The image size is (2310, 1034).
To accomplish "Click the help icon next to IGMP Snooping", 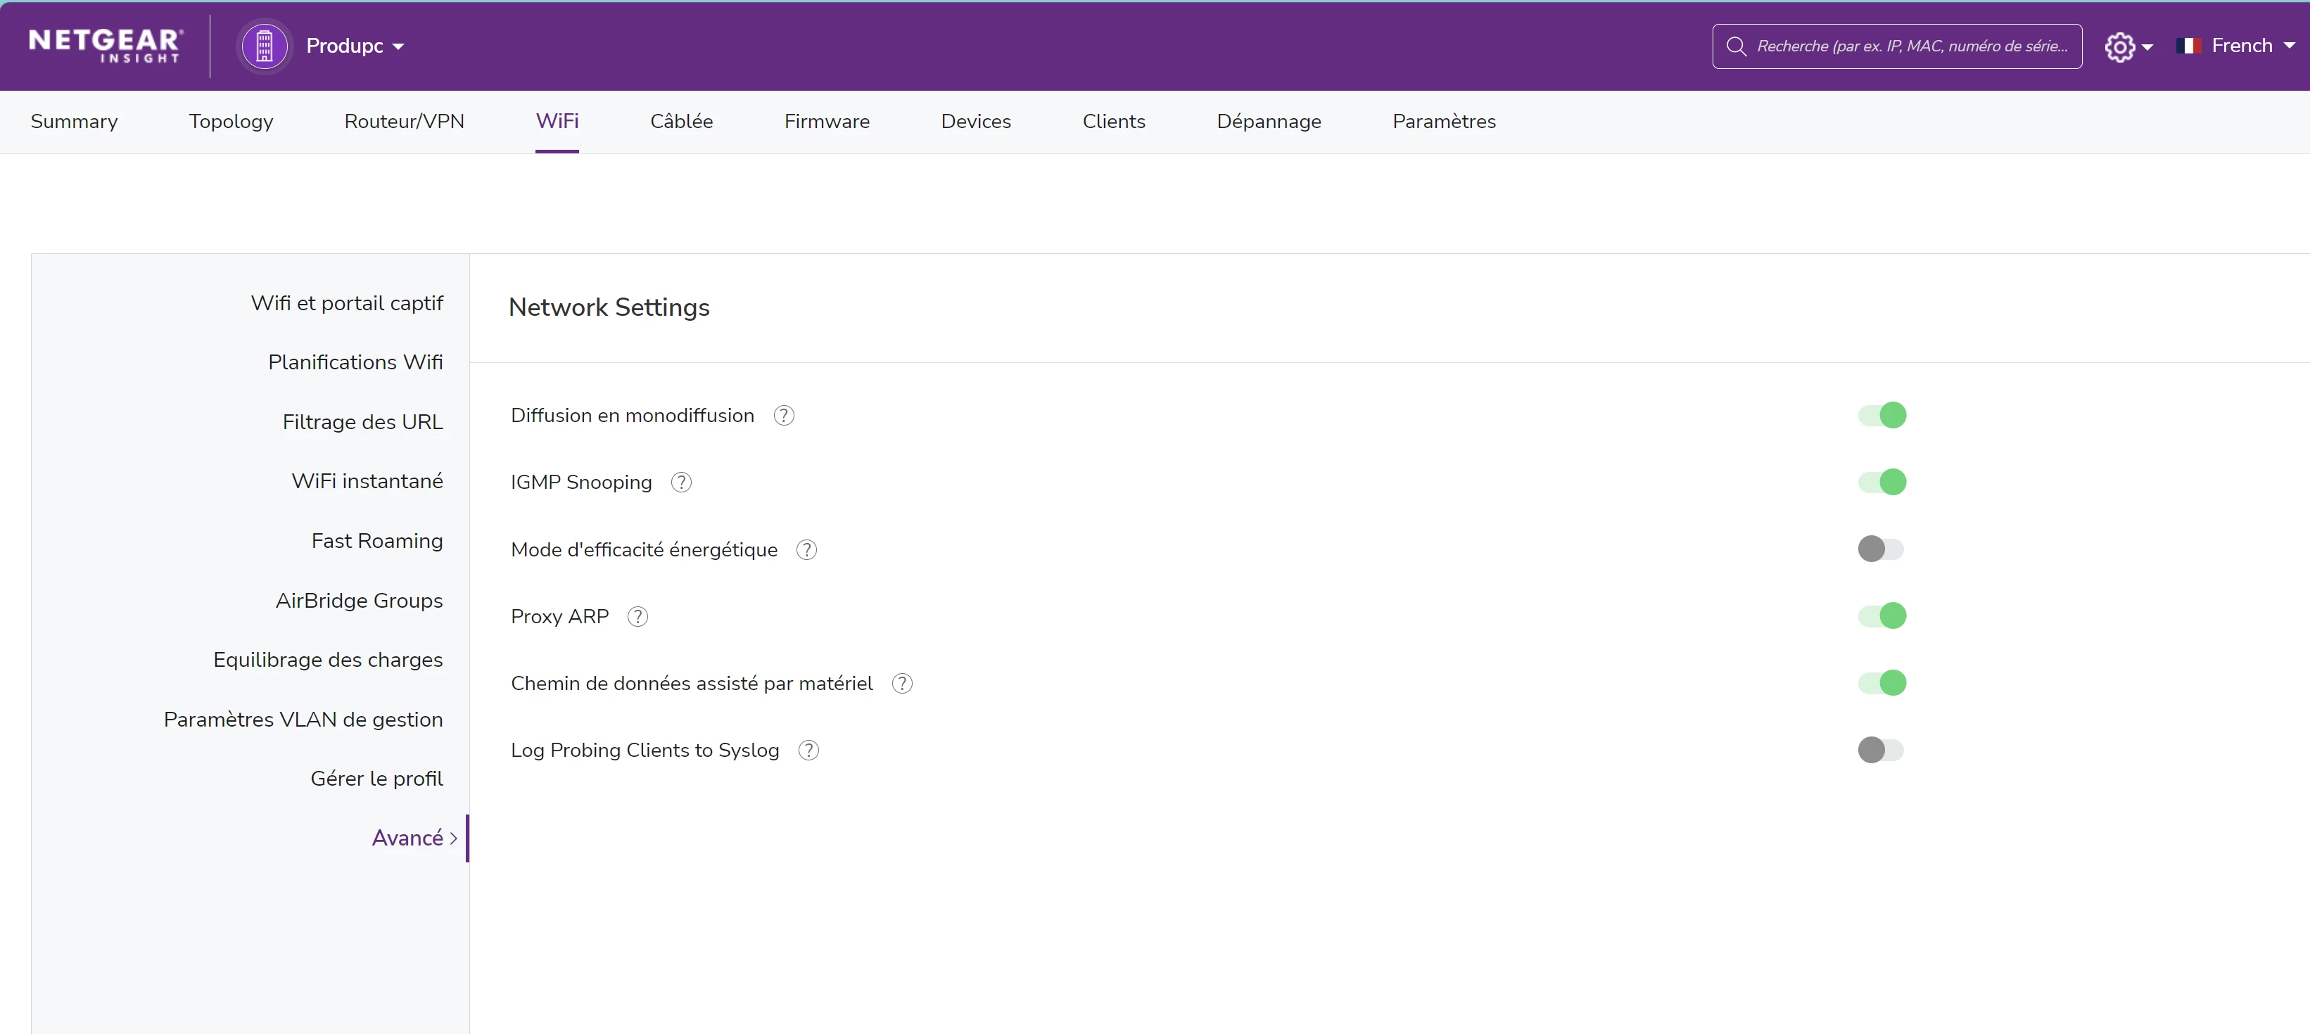I will pos(682,483).
